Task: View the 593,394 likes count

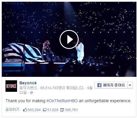Action: pyautogui.click(x=34, y=110)
